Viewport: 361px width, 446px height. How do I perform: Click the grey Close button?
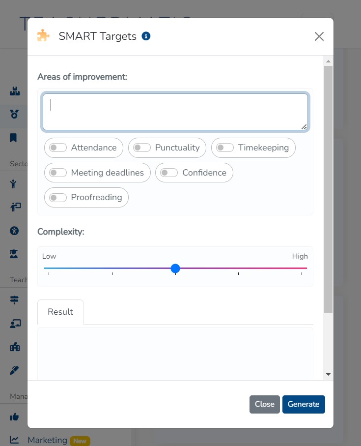tap(264, 404)
